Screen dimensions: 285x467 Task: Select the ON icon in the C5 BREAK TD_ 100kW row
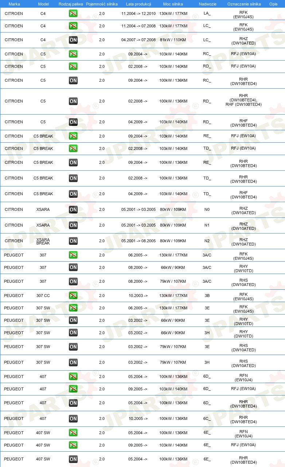pos(73,178)
